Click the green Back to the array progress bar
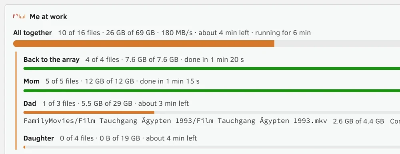This screenshot has height=154, width=400. tap(212, 69)
